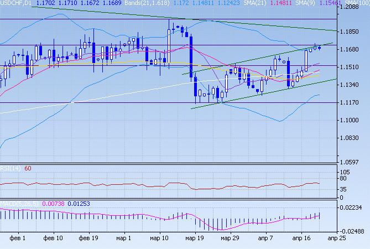This screenshot has width=370, height=249.
Task: Click the 'мар 19' date label
Action: click(x=194, y=238)
